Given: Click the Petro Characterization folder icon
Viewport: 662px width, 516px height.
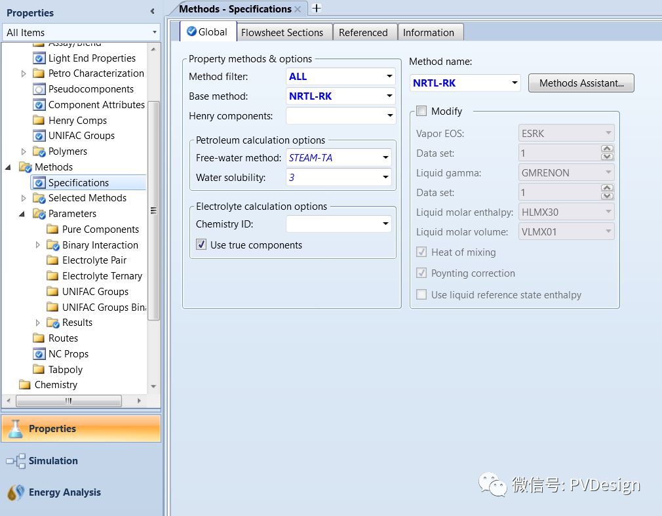Looking at the screenshot, I should (x=39, y=73).
